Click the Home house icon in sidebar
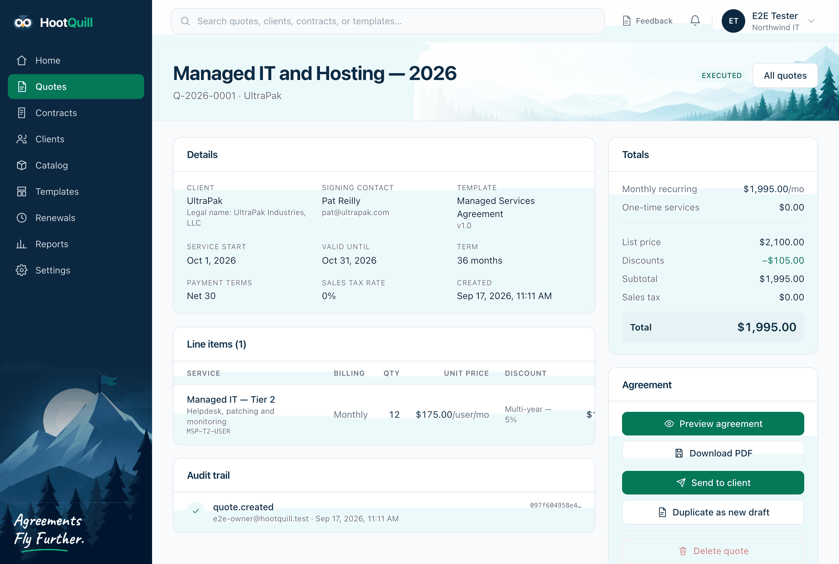839x564 pixels. pos(22,60)
